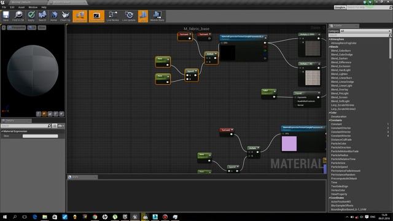
Task: Open the Edit menu
Action: [12, 7]
